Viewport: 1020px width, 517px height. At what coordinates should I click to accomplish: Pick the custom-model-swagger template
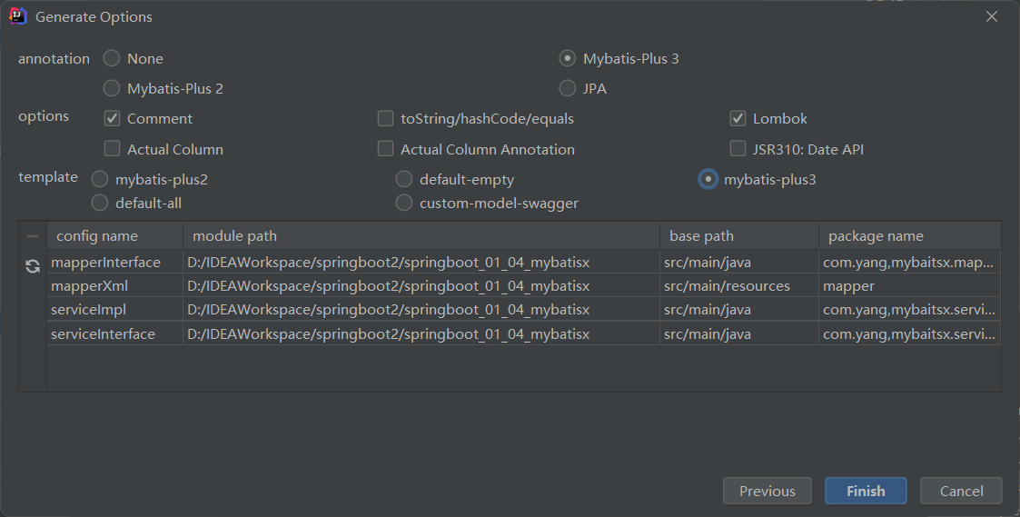click(404, 204)
